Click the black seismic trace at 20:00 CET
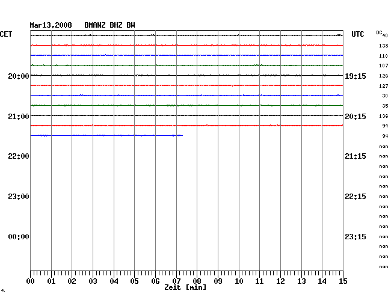 coord(186,75)
